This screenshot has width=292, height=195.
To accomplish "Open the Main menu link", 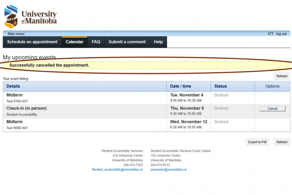I will coord(16,34).
